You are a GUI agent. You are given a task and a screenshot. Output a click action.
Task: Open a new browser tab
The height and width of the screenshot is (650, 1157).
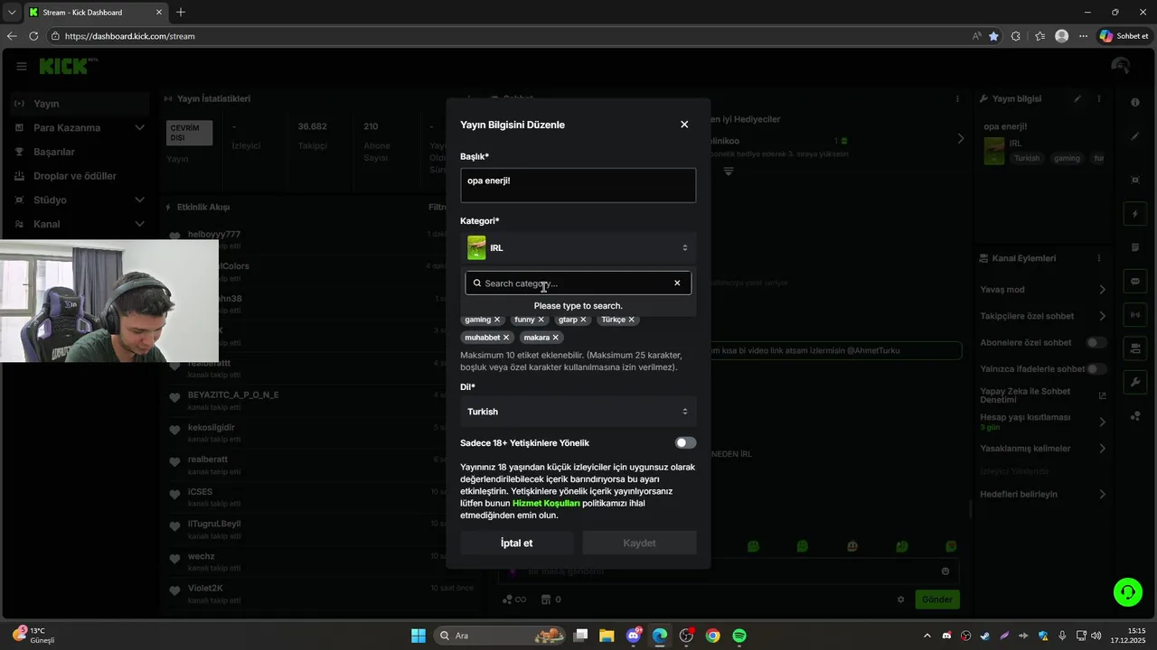point(181,13)
